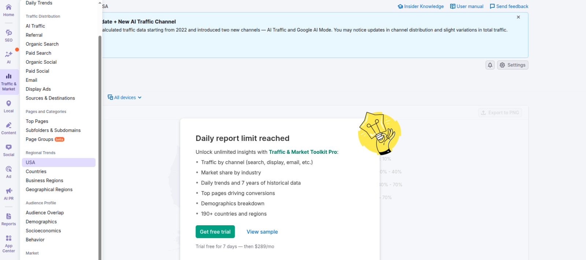586x260 pixels.
Task: Open the View sample link
Action: (262, 232)
